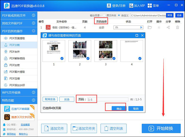
Task: Uncheck page 4 checkmark
Action: 140,58
